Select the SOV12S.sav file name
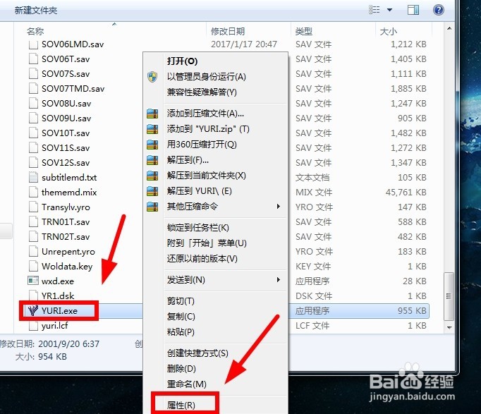The image size is (481, 414). pos(66,162)
